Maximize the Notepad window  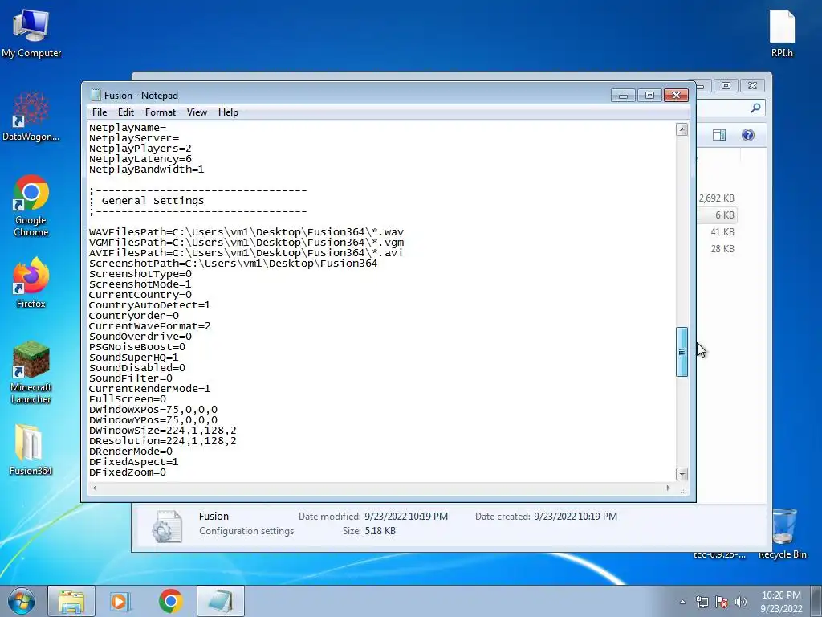[x=649, y=96]
